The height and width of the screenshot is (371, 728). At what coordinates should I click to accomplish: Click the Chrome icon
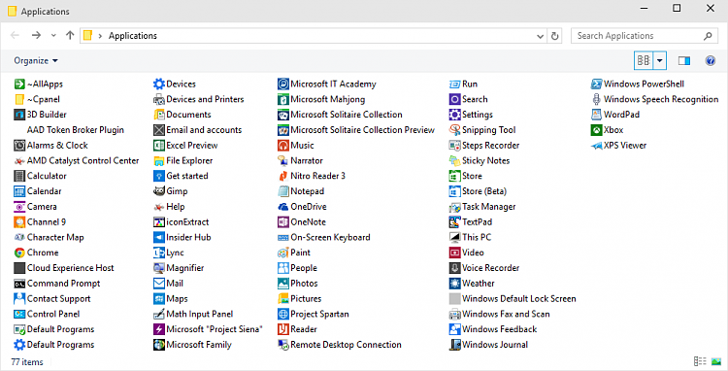click(19, 253)
